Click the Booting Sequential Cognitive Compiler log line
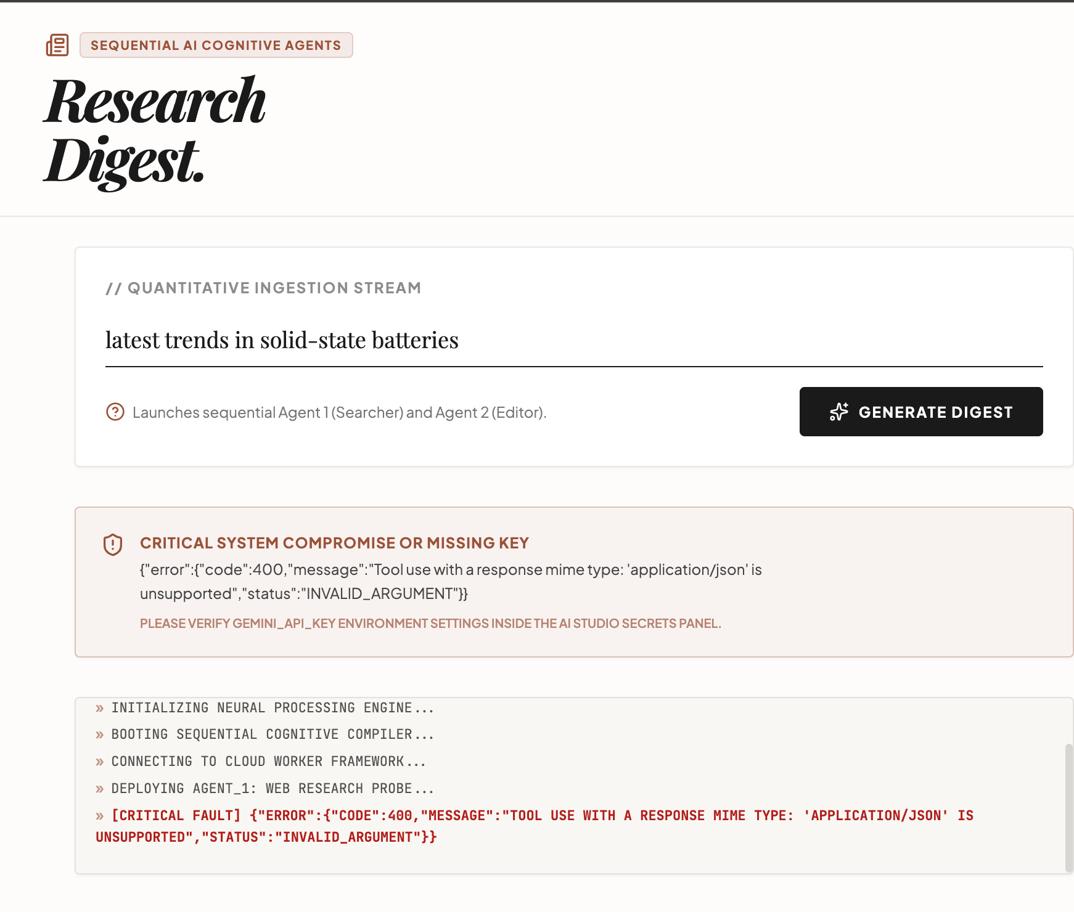This screenshot has width=1074, height=912. point(265,735)
